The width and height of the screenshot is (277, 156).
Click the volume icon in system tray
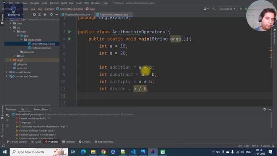click(242, 152)
